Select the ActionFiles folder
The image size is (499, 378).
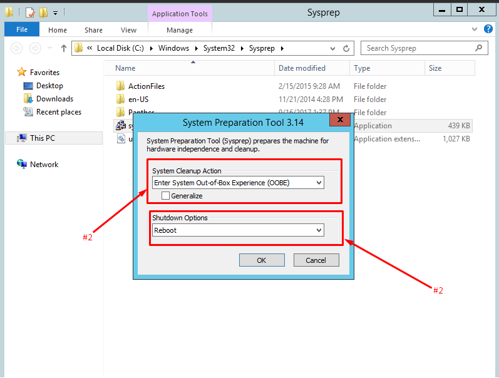click(147, 86)
